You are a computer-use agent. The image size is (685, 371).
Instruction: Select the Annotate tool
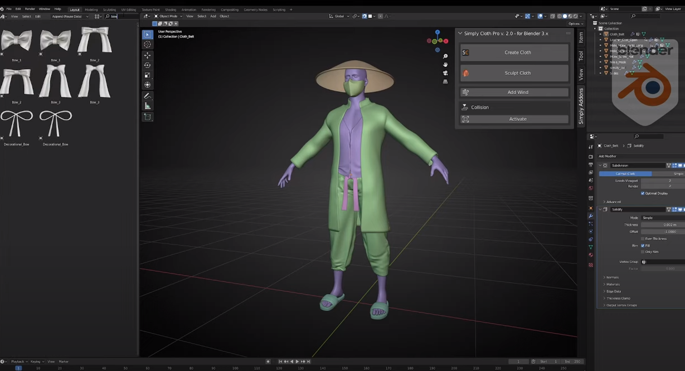pyautogui.click(x=147, y=96)
